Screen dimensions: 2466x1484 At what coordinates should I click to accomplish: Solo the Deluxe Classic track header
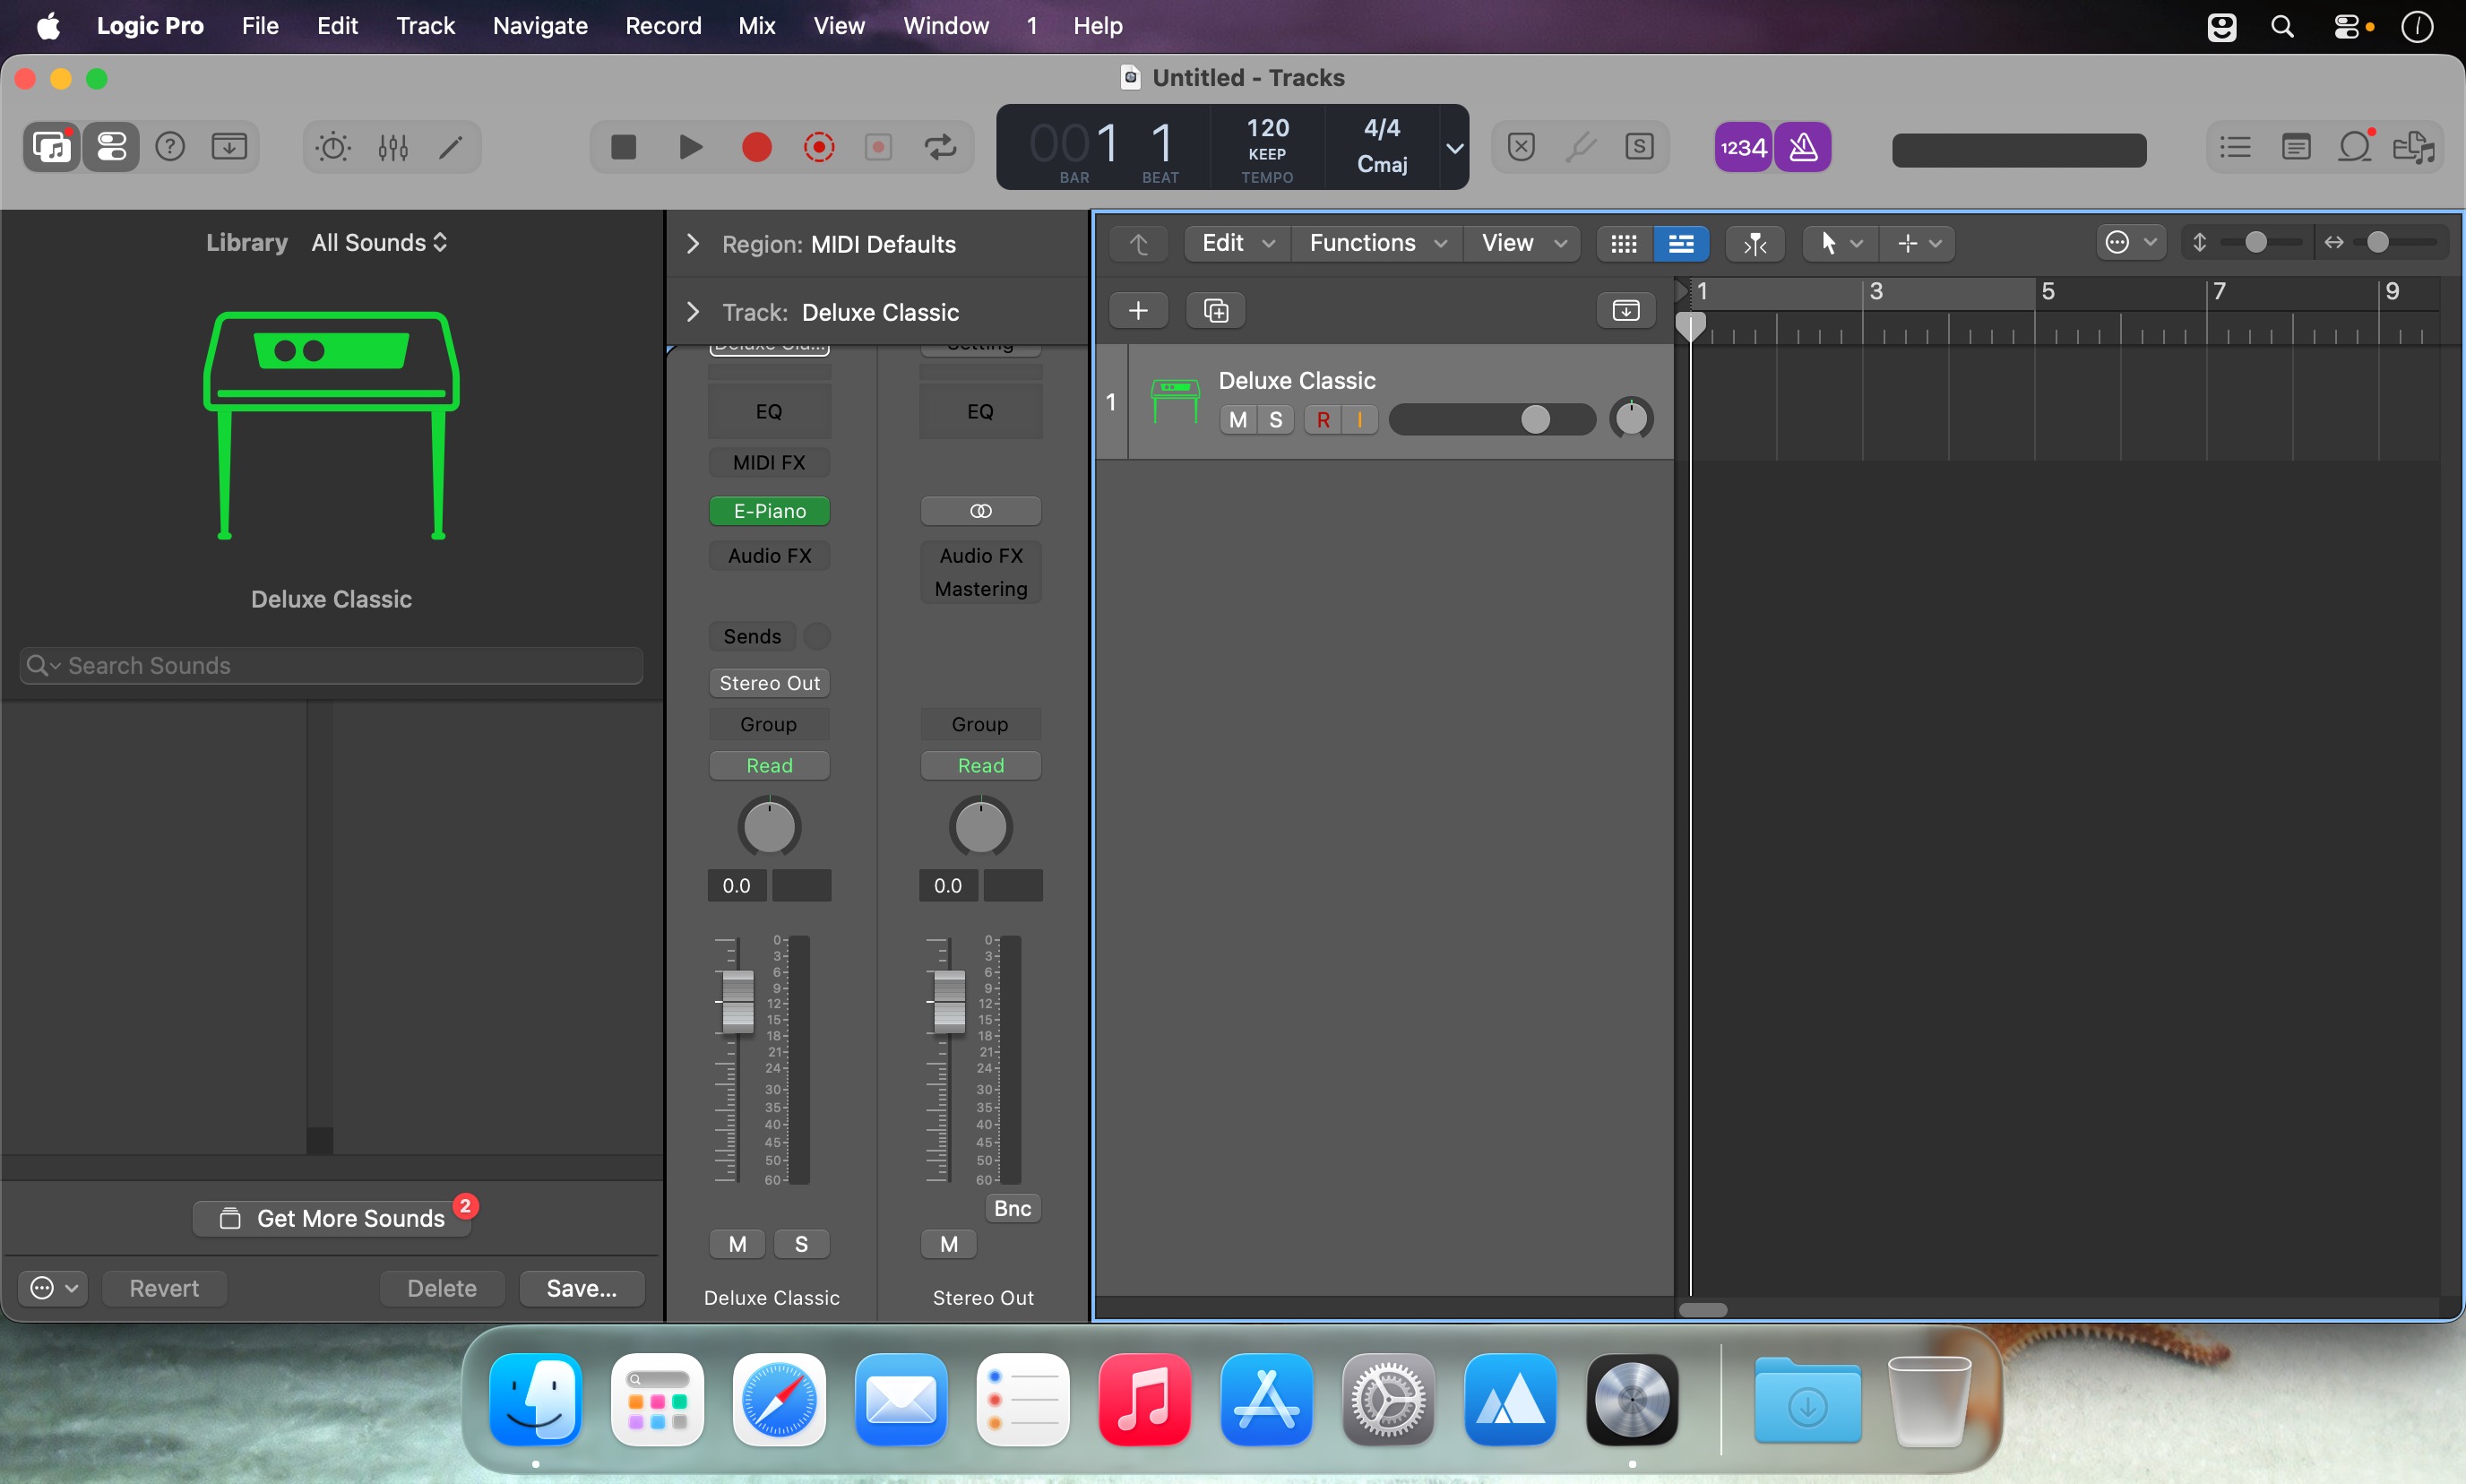(x=1276, y=420)
